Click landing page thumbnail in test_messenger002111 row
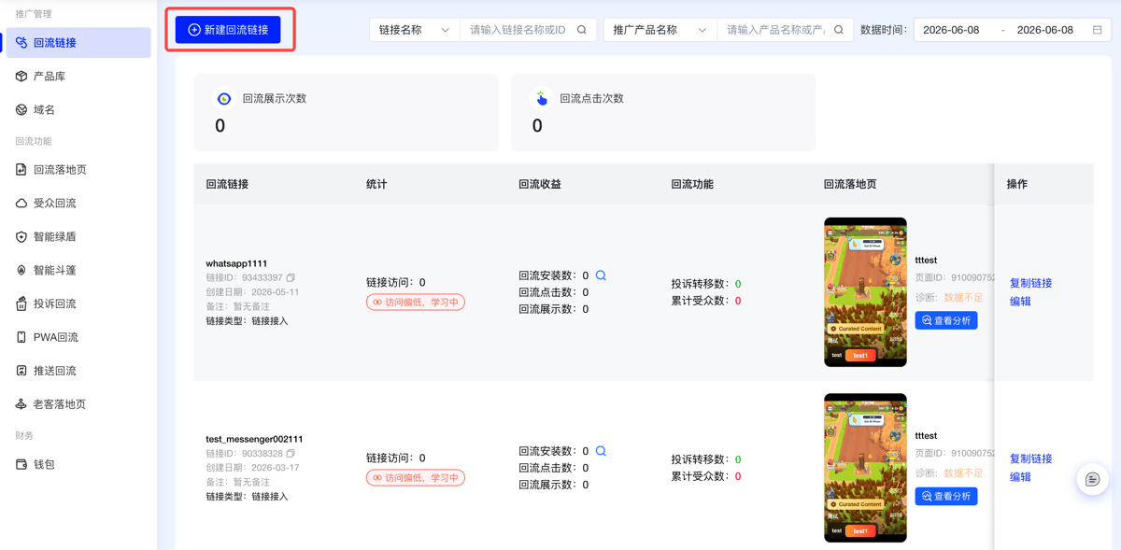 tap(865, 468)
